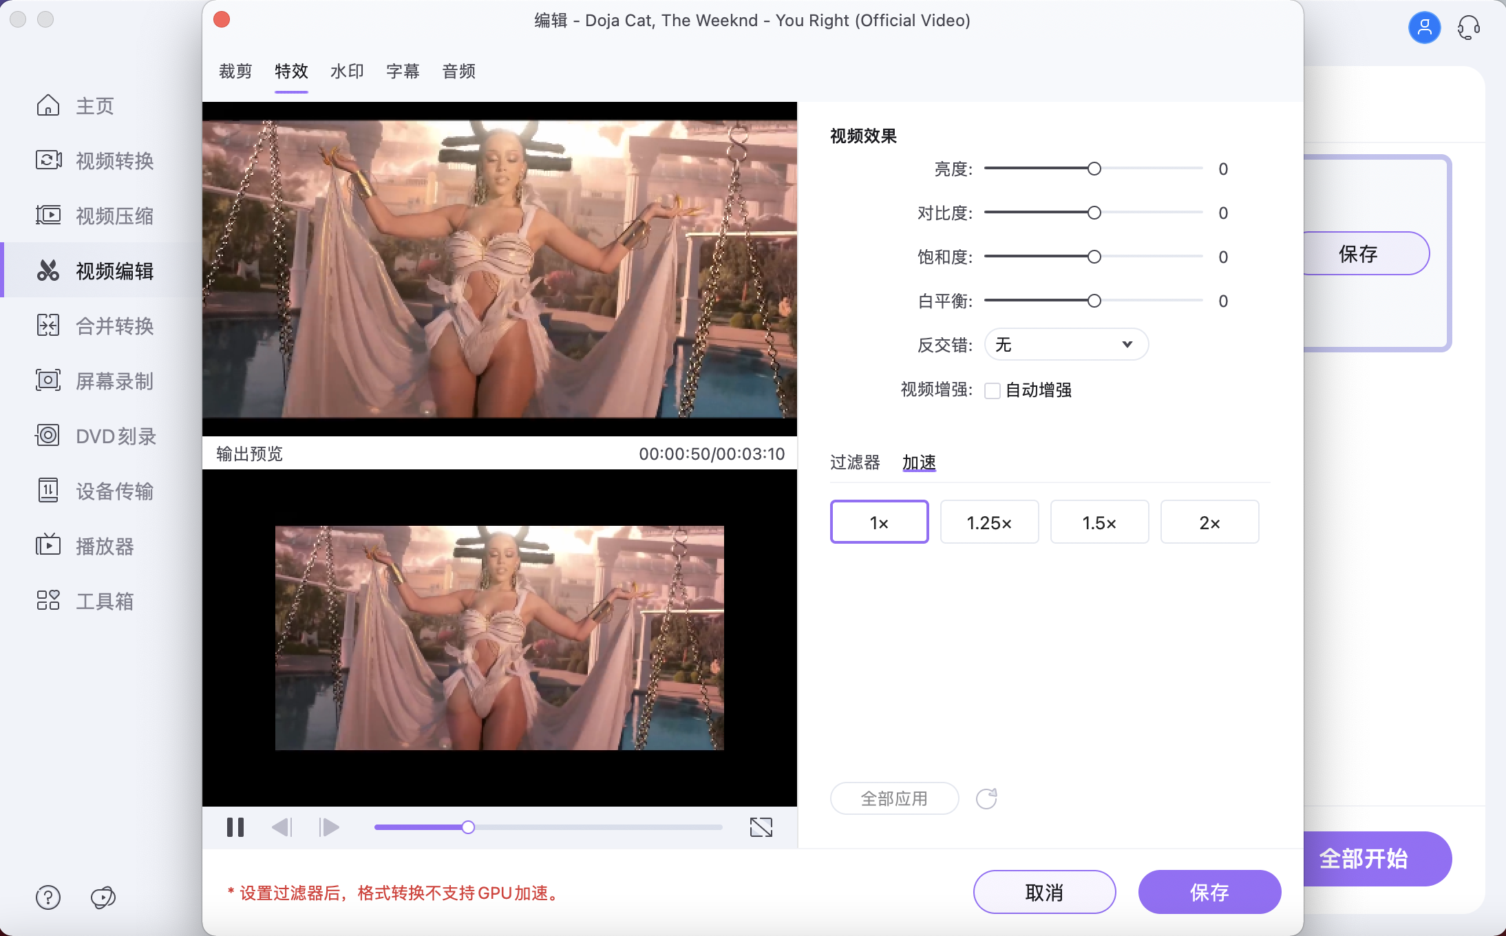Switch to the 裁剪 tab
The image size is (1506, 936).
pyautogui.click(x=235, y=71)
